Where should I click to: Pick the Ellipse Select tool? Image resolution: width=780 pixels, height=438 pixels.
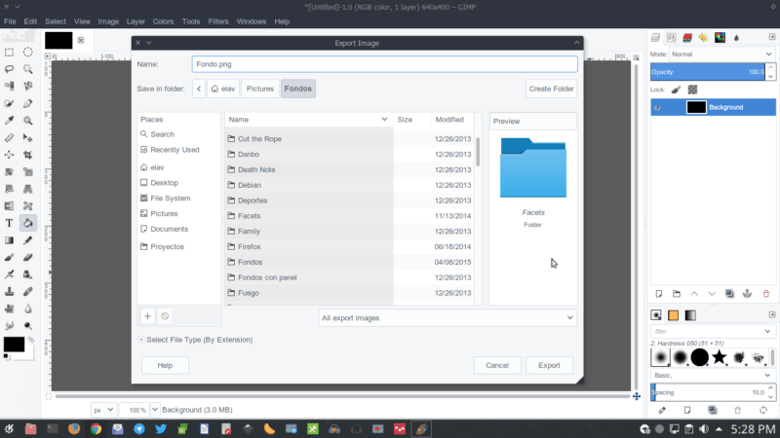(28, 52)
